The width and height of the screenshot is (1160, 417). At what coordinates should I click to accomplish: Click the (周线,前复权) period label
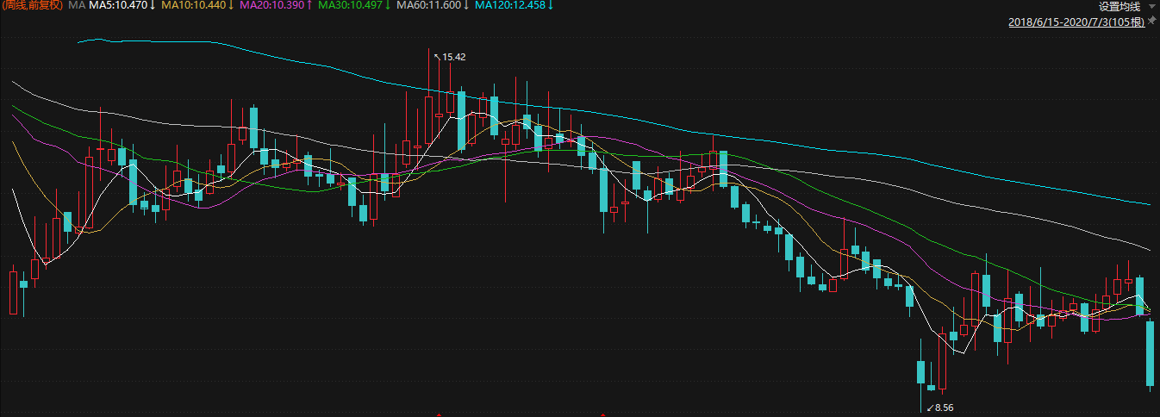click(x=32, y=6)
